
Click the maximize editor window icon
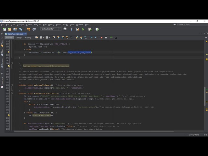pos(207,33)
